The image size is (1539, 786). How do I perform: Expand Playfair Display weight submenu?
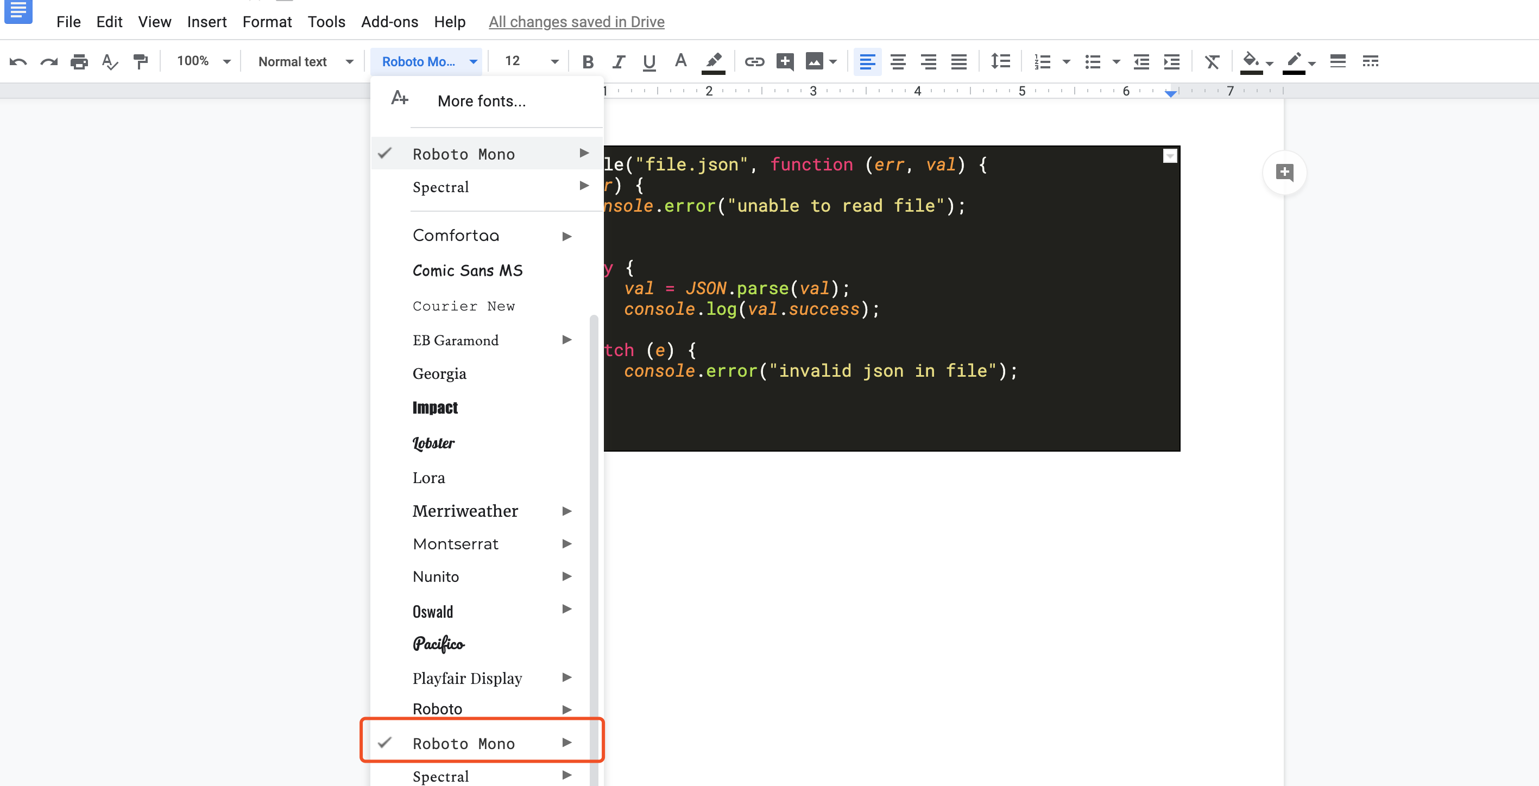click(x=567, y=677)
